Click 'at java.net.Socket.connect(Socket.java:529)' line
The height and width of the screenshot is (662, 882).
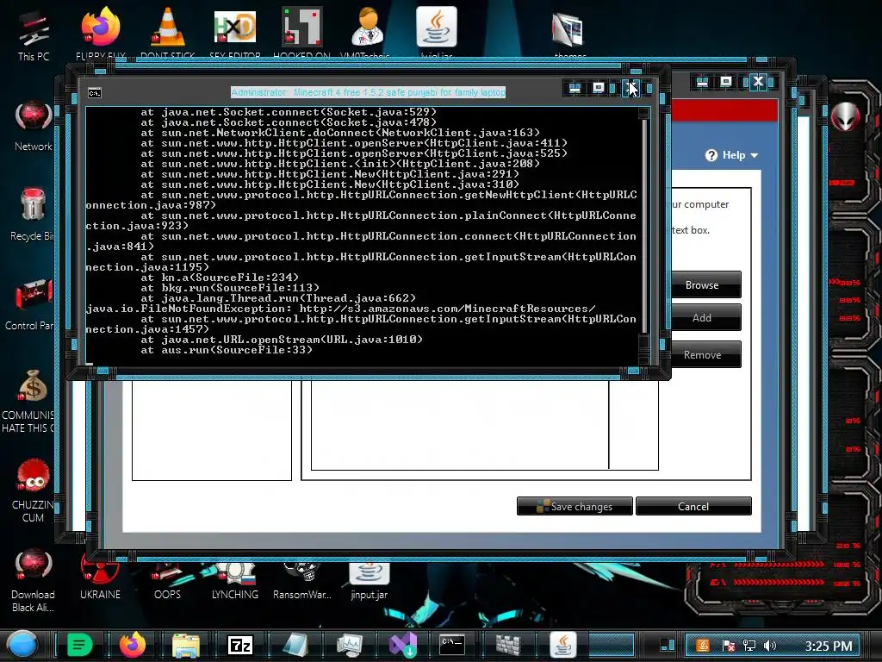pyautogui.click(x=289, y=112)
